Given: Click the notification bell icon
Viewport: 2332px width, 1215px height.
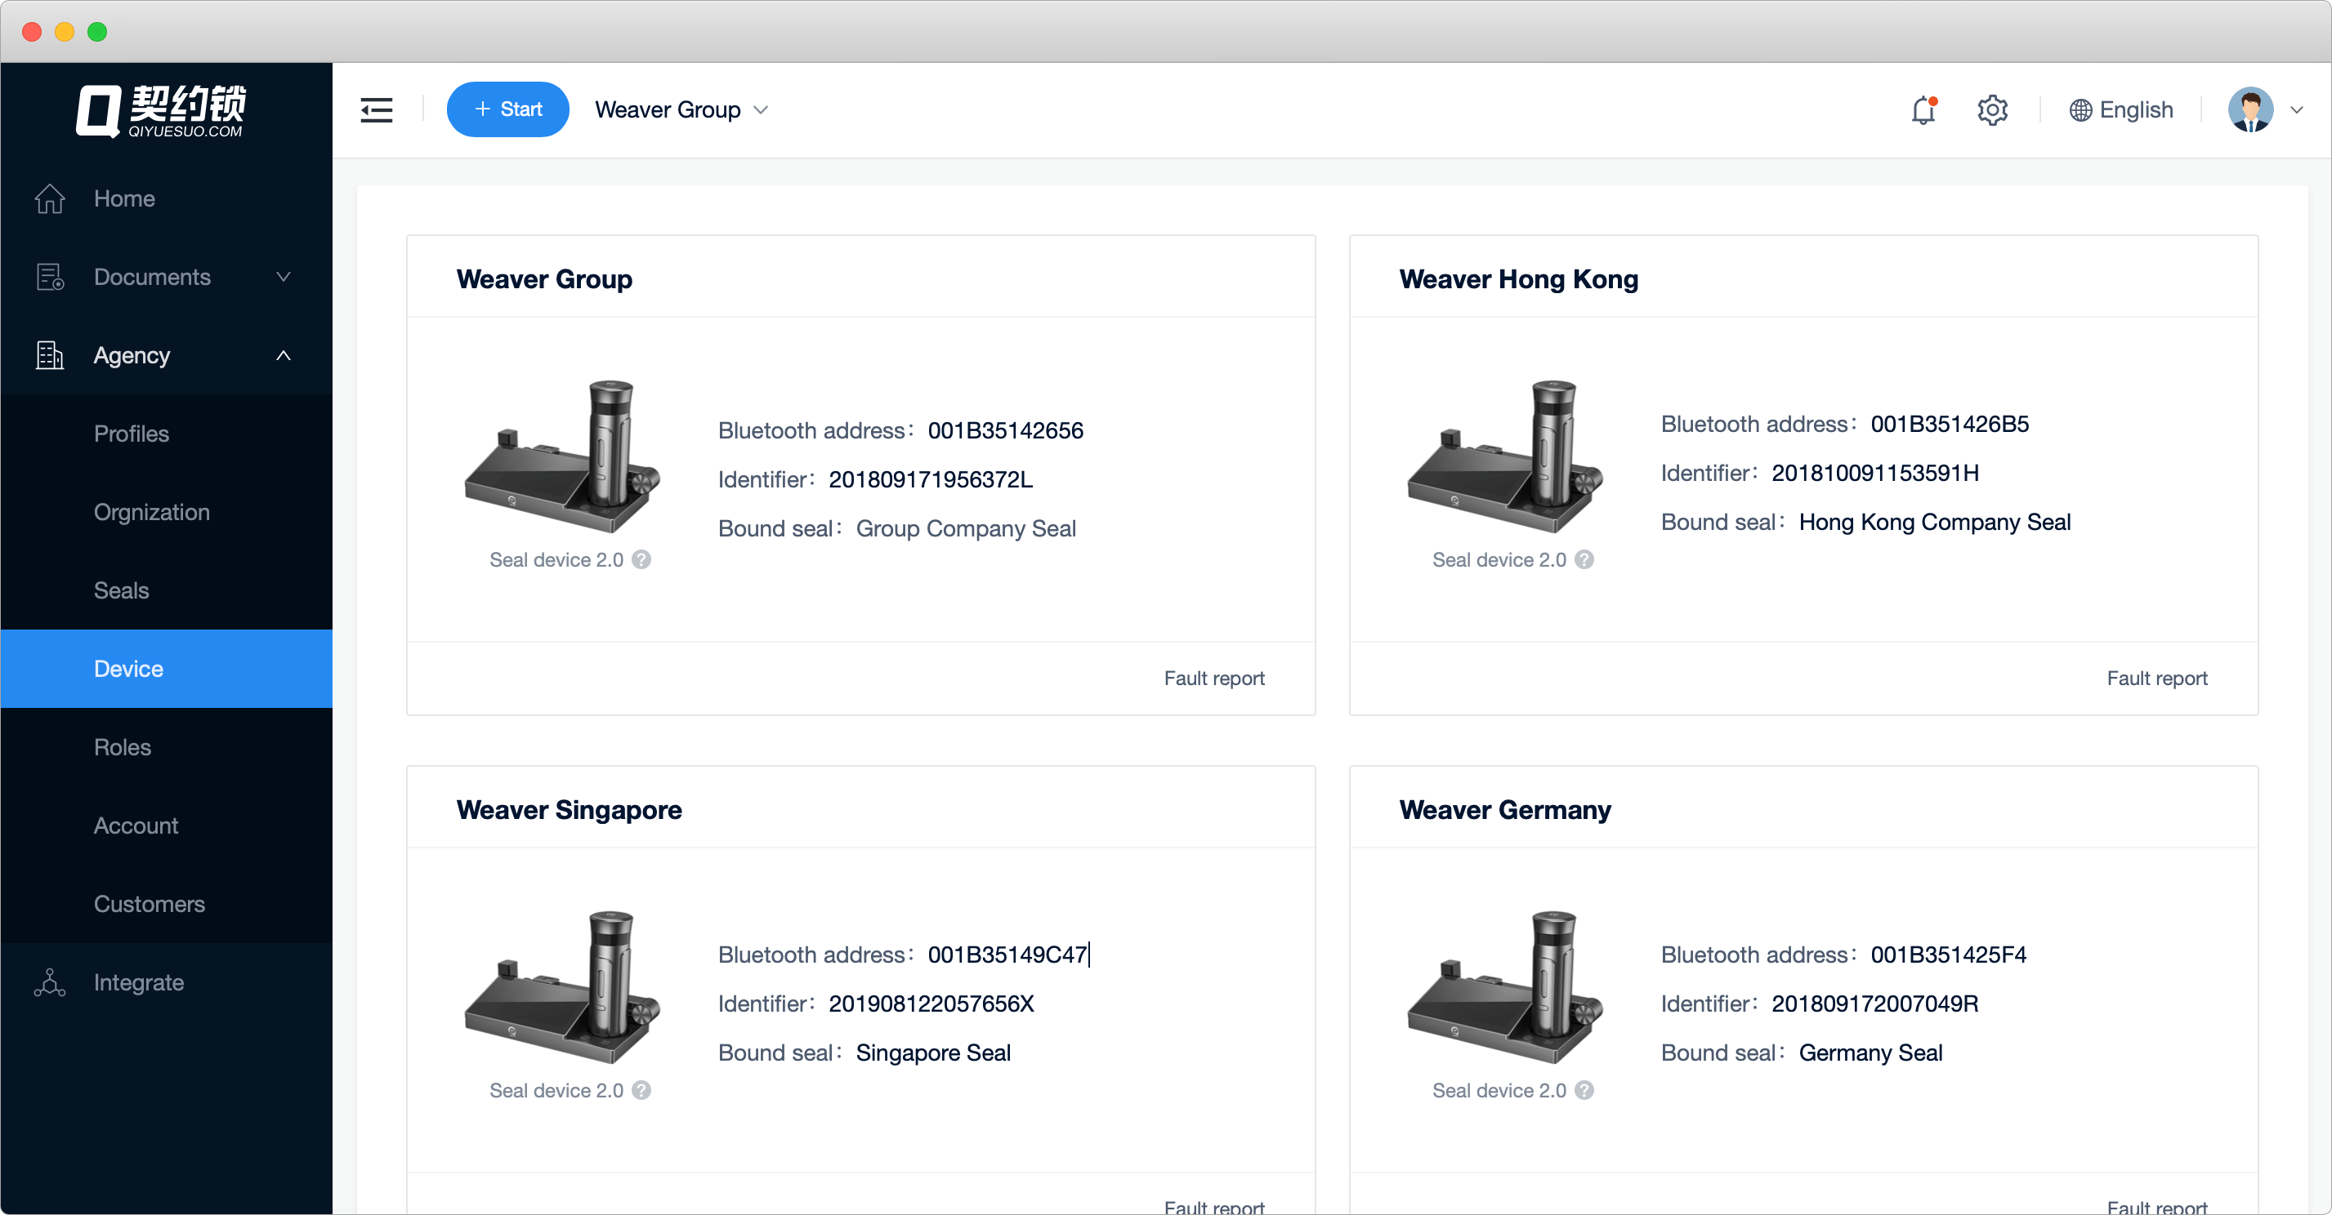Looking at the screenshot, I should [x=1923, y=110].
